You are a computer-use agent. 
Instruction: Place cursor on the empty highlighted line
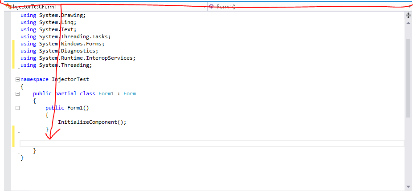[178, 143]
